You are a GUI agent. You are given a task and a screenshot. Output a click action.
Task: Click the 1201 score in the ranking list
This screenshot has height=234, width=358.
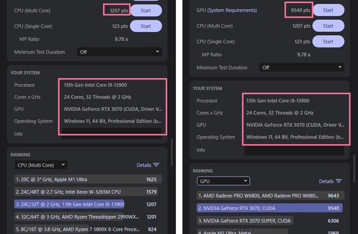[x=151, y=217]
